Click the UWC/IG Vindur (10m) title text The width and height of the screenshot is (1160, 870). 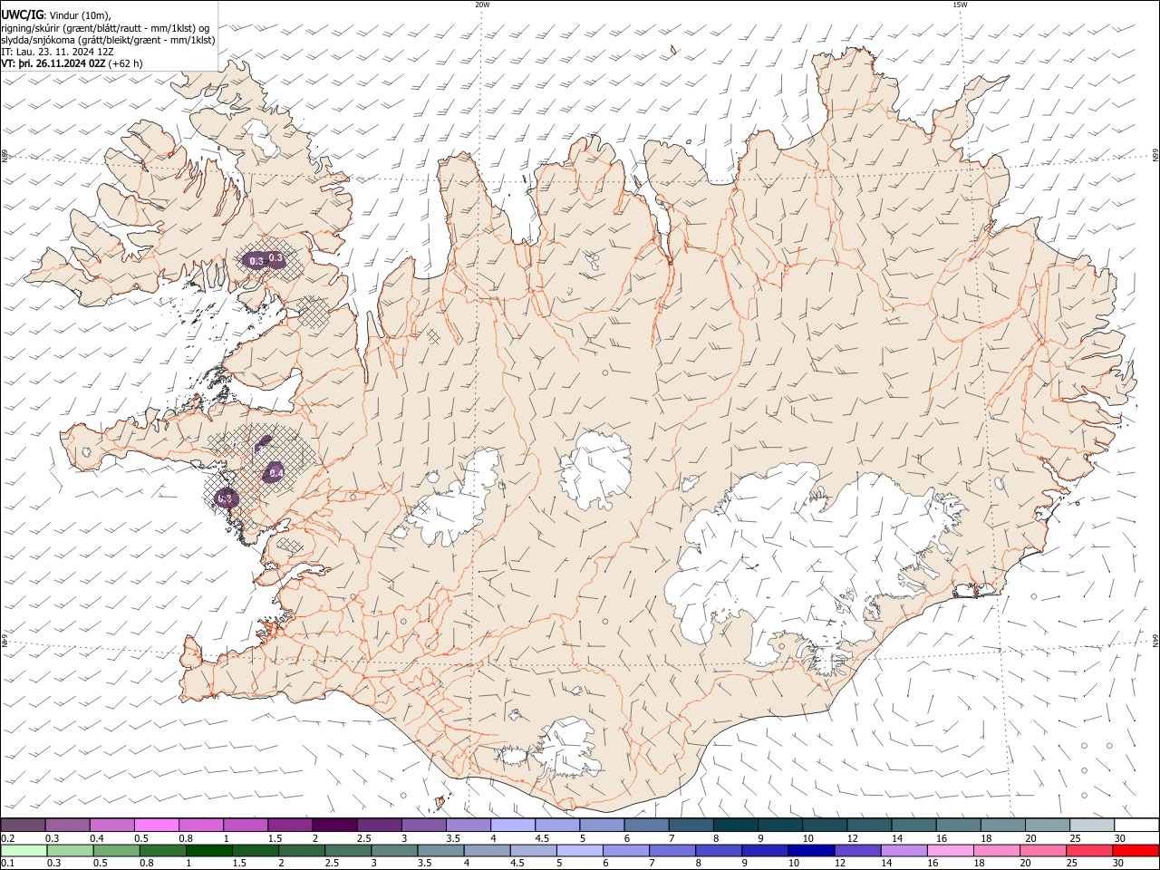point(55,14)
